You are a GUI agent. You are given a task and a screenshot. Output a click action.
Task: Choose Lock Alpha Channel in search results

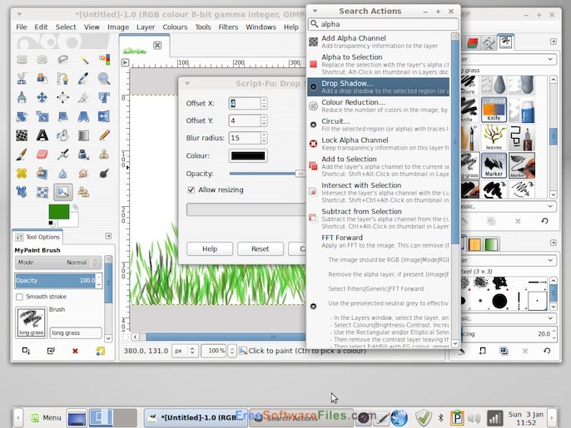[x=378, y=144]
